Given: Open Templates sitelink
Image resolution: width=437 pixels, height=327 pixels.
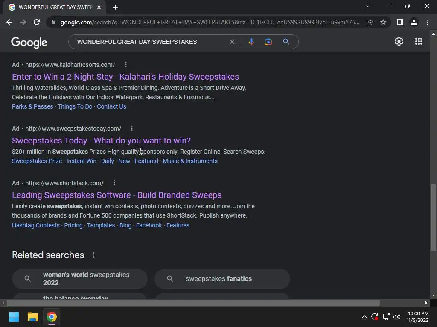Looking at the screenshot, I should click(x=101, y=225).
